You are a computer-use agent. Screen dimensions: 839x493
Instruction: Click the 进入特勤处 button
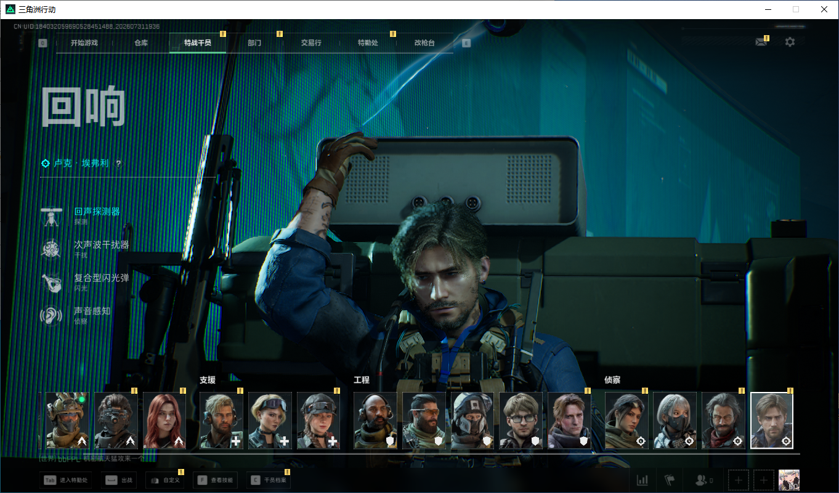pos(65,480)
